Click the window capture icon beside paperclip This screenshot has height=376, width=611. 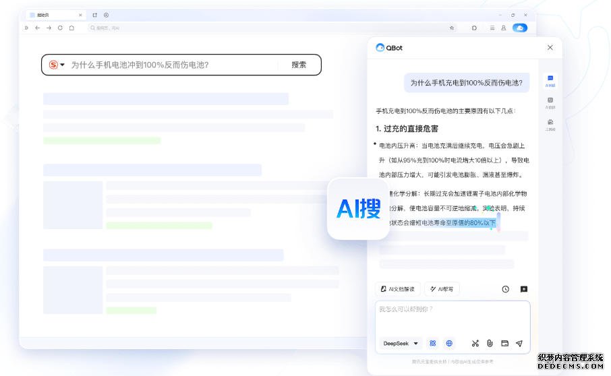click(504, 343)
